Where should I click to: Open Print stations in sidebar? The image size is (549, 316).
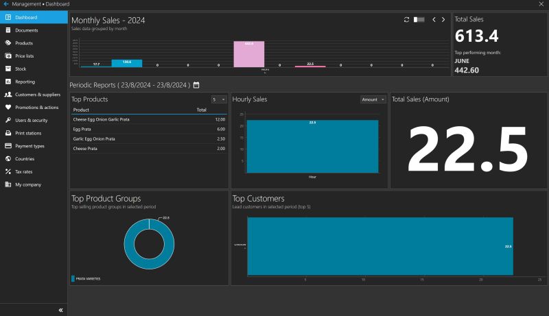coord(28,133)
